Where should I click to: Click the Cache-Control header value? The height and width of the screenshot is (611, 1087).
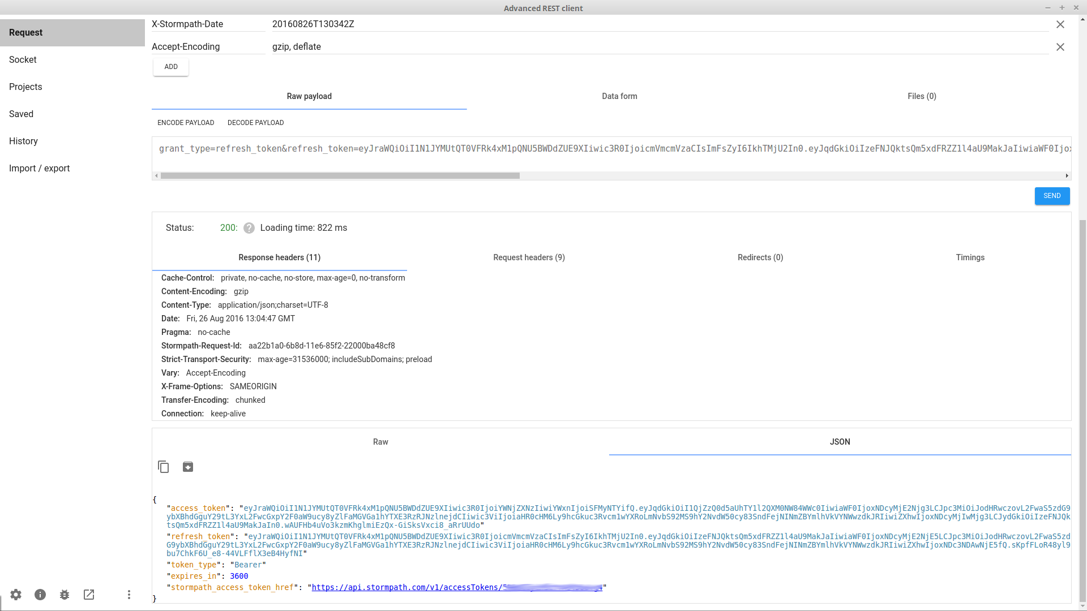[313, 278]
